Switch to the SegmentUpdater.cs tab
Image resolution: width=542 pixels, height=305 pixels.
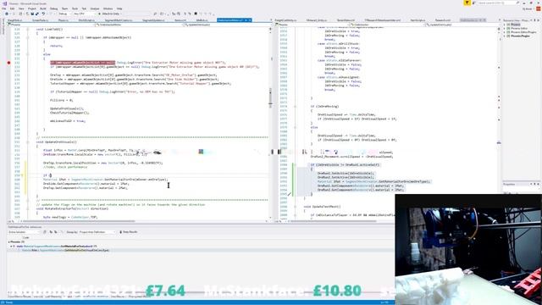tap(154, 20)
